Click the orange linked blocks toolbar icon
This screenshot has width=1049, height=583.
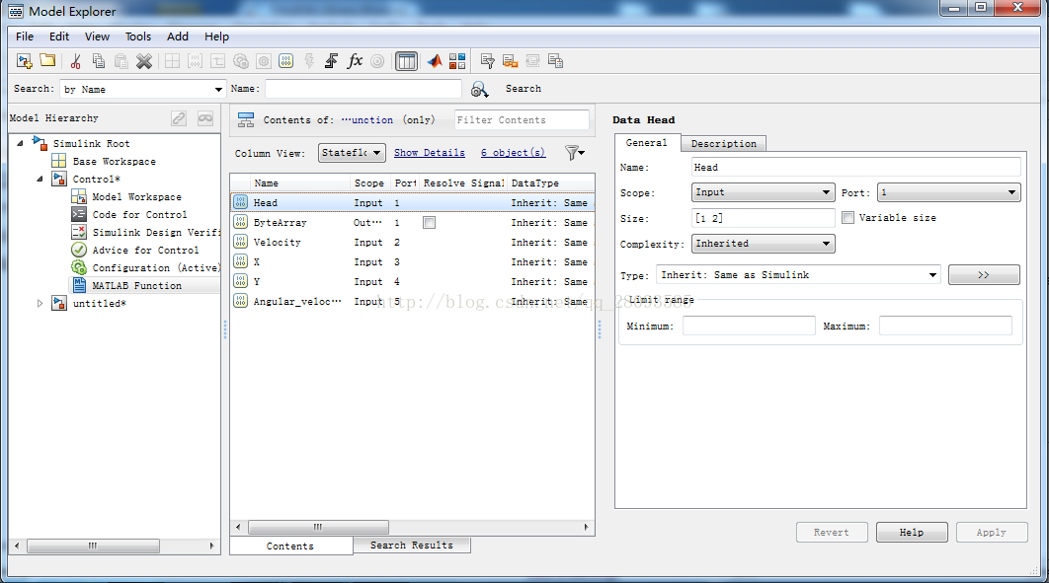510,61
